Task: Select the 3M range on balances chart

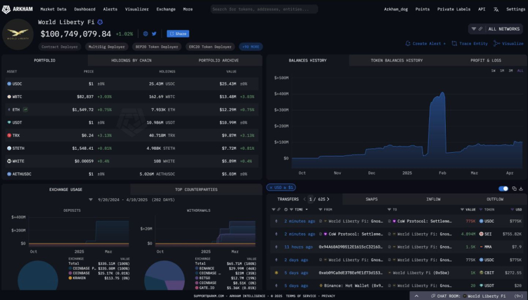Action: [510, 71]
